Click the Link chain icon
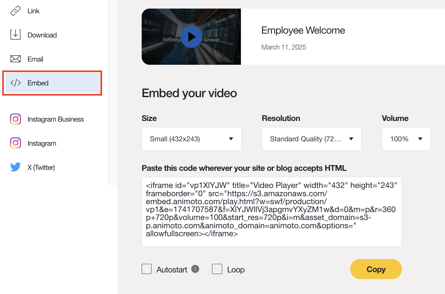Viewport: 445px width, 294px height. click(16, 11)
